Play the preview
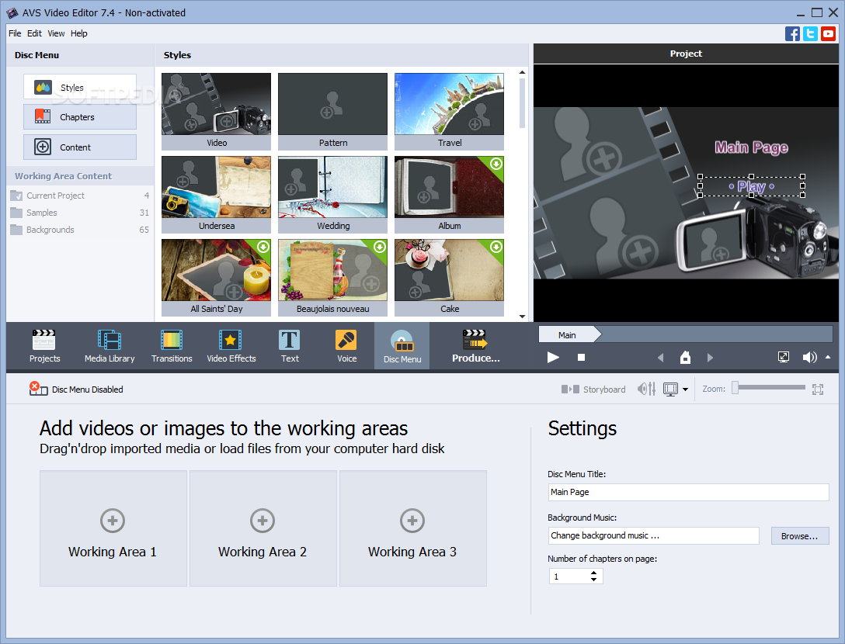The image size is (845, 644). [x=553, y=357]
